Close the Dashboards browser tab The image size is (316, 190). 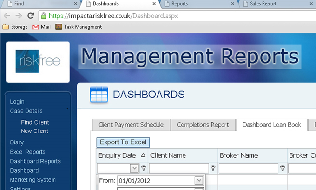(154, 4)
